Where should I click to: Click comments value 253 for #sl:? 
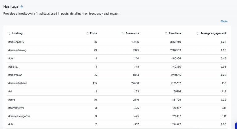click(136, 91)
